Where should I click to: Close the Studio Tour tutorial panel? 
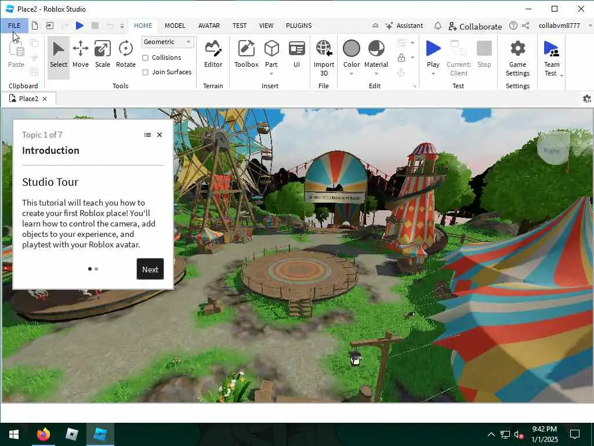coord(160,135)
